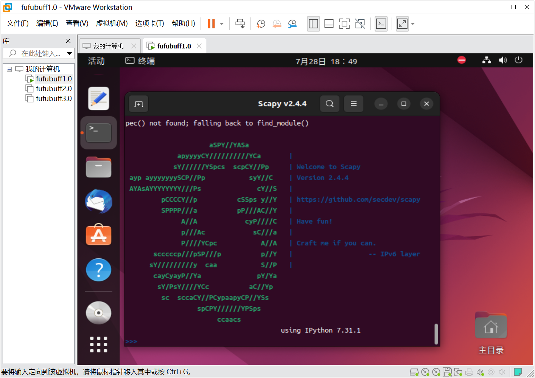This screenshot has width=535, height=378.
Task: Collapse the 我的计算机 tree node
Action: (x=9, y=69)
